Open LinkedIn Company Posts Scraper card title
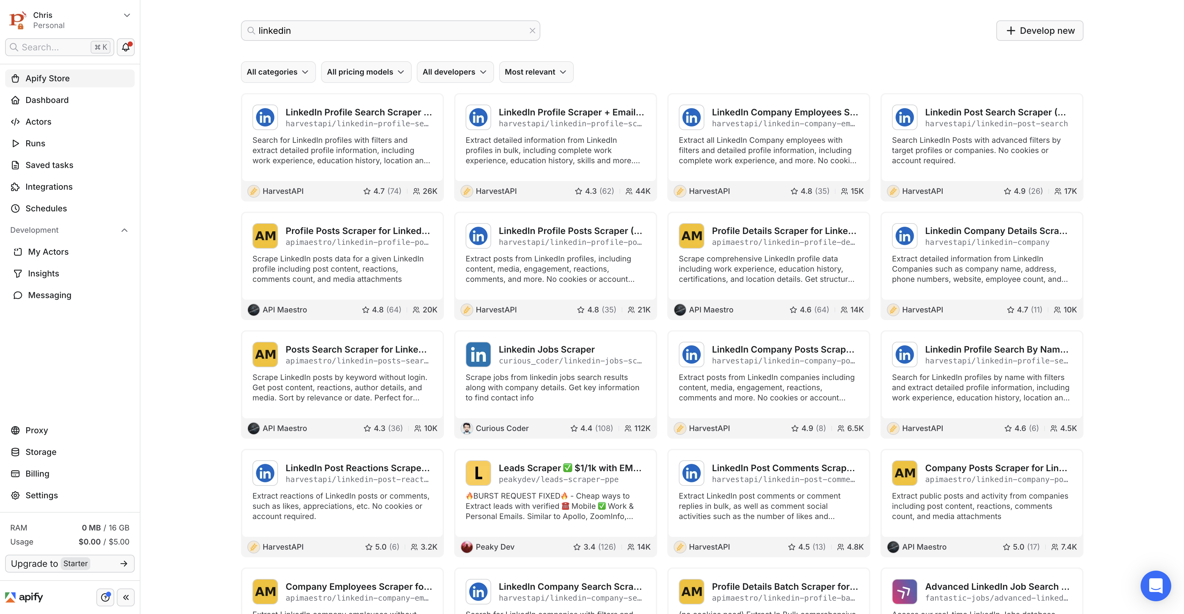Screen dimensions: 1184x614 [x=783, y=349]
